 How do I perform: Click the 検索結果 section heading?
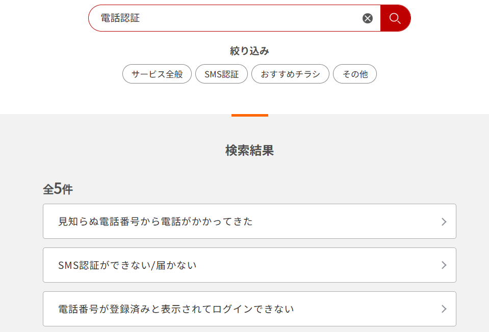click(249, 151)
